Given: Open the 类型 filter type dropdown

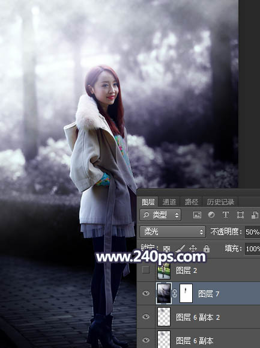Looking at the screenshot, I should pos(160,215).
